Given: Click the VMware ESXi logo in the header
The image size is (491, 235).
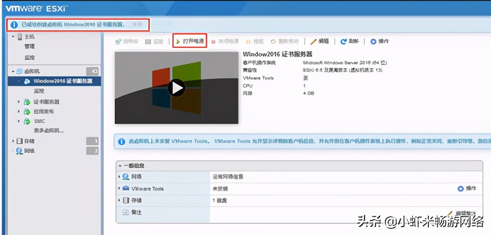Looking at the screenshot, I should [36, 8].
